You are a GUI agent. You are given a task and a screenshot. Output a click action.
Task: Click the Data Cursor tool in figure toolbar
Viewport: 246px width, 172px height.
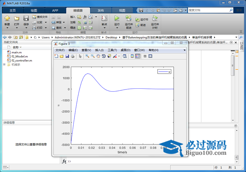(109, 56)
